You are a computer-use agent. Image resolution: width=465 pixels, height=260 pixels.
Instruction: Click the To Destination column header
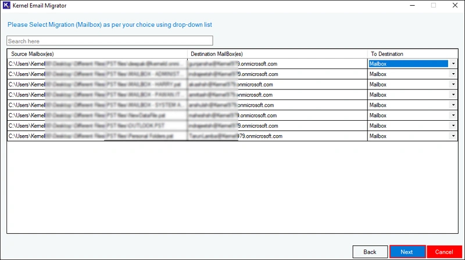point(413,54)
